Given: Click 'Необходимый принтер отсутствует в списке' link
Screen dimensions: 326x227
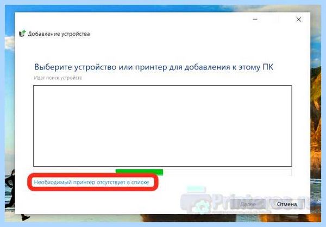Looking at the screenshot, I should (91, 182).
